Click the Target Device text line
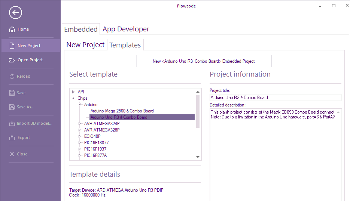The height and width of the screenshot is (201, 350). 116,190
